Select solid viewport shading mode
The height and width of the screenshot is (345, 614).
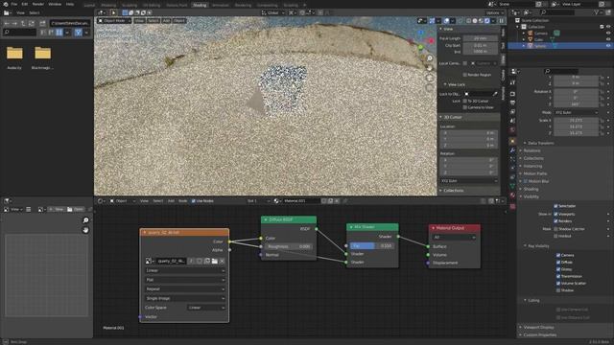(475, 20)
